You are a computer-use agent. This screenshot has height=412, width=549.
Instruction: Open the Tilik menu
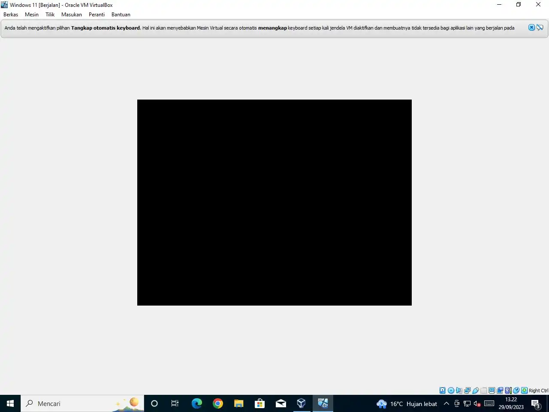point(50,15)
